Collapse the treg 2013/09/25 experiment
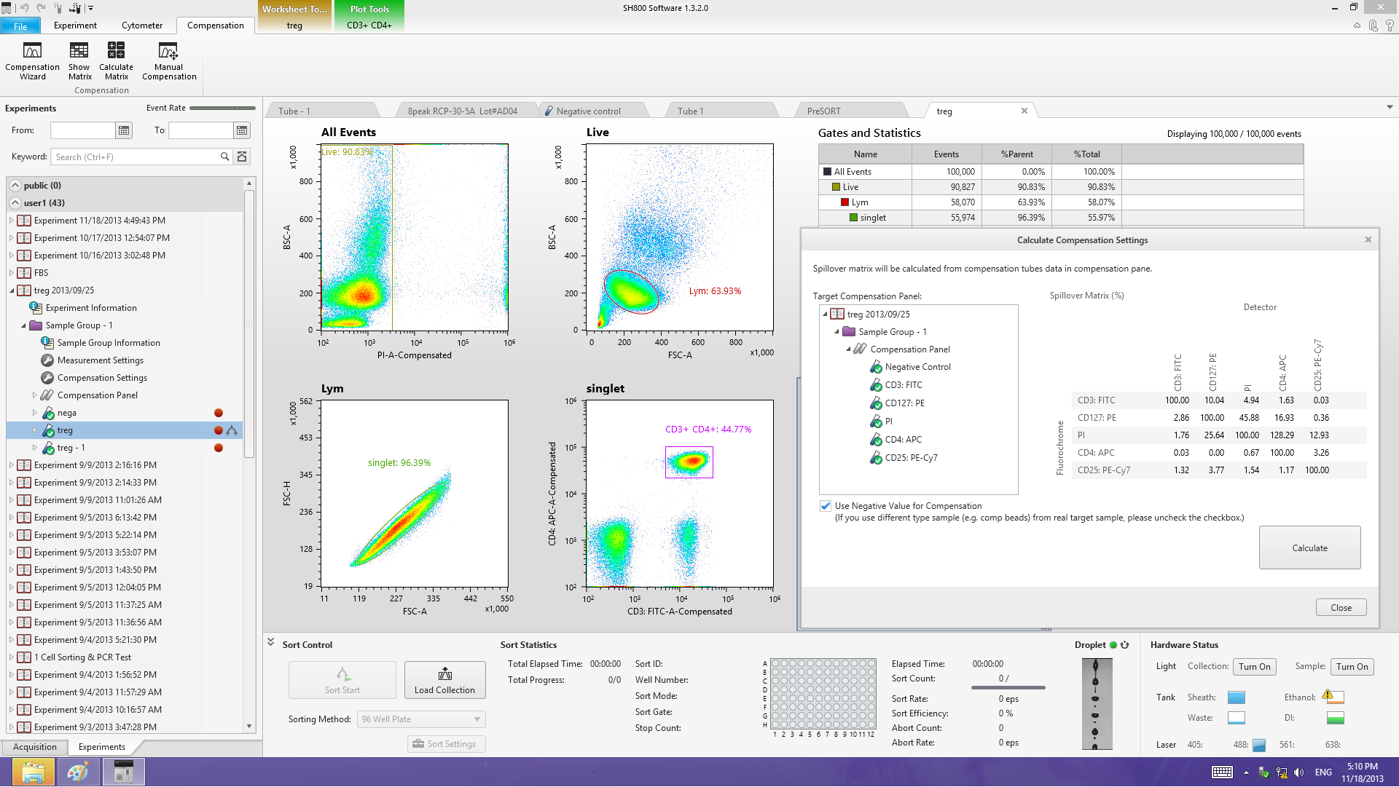Viewport: 1399px width, 787px height. pyautogui.click(x=12, y=290)
